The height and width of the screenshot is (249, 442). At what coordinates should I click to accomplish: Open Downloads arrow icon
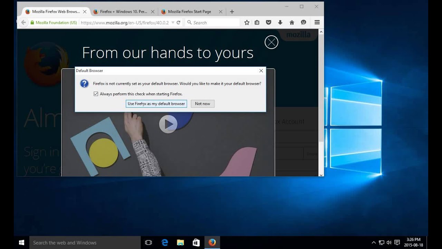click(280, 22)
